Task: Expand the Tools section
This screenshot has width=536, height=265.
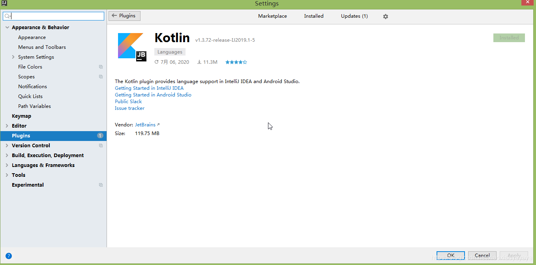Action: tap(7, 175)
